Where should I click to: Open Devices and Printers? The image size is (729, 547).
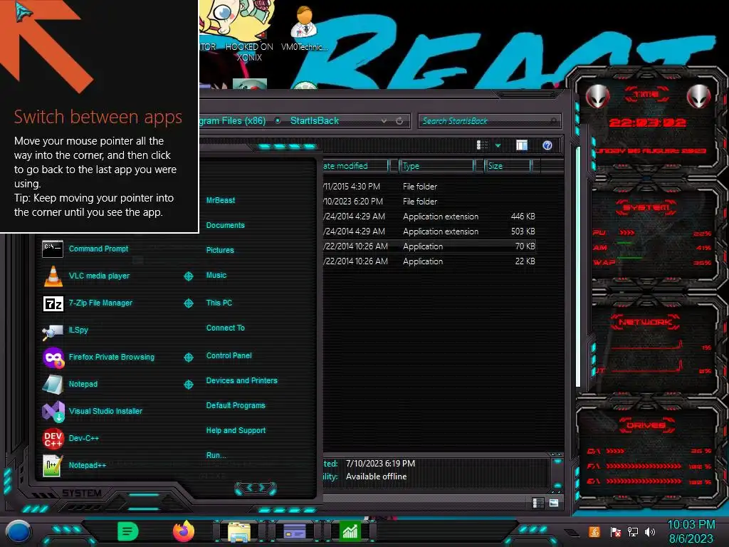tap(242, 380)
